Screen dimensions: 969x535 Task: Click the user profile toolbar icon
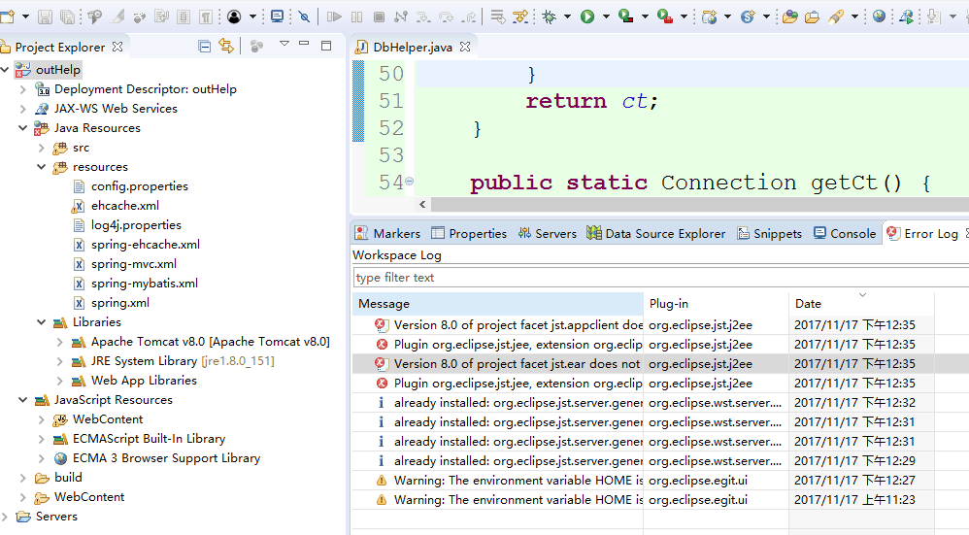tap(234, 17)
